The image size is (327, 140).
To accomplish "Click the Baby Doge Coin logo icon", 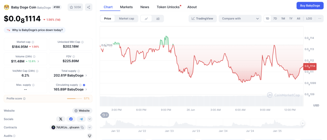I will (x=6, y=7).
